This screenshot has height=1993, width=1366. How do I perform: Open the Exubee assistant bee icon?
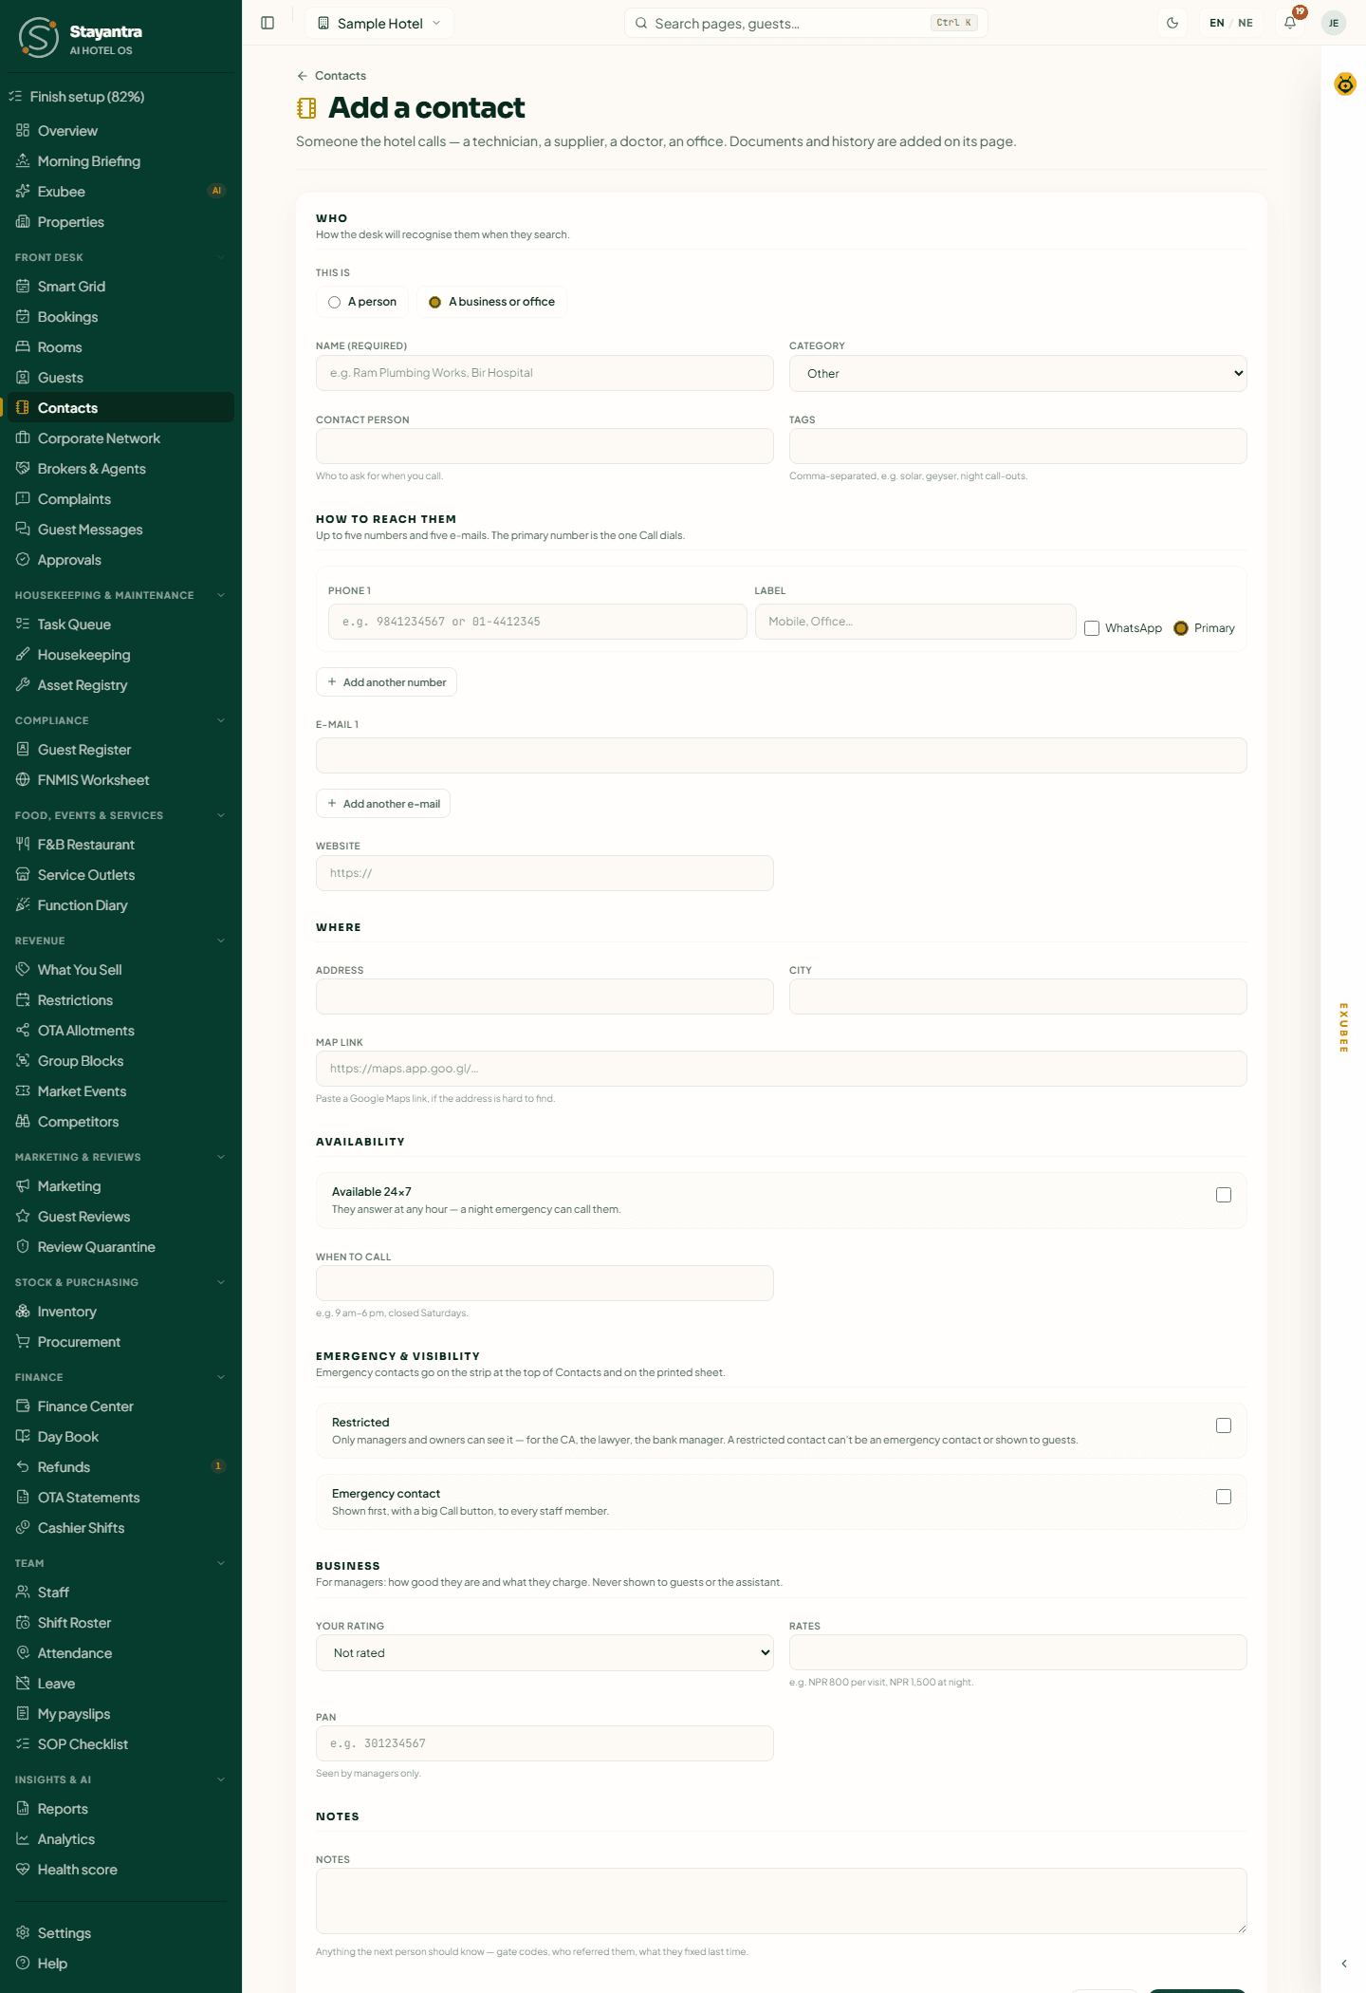pyautogui.click(x=1345, y=84)
